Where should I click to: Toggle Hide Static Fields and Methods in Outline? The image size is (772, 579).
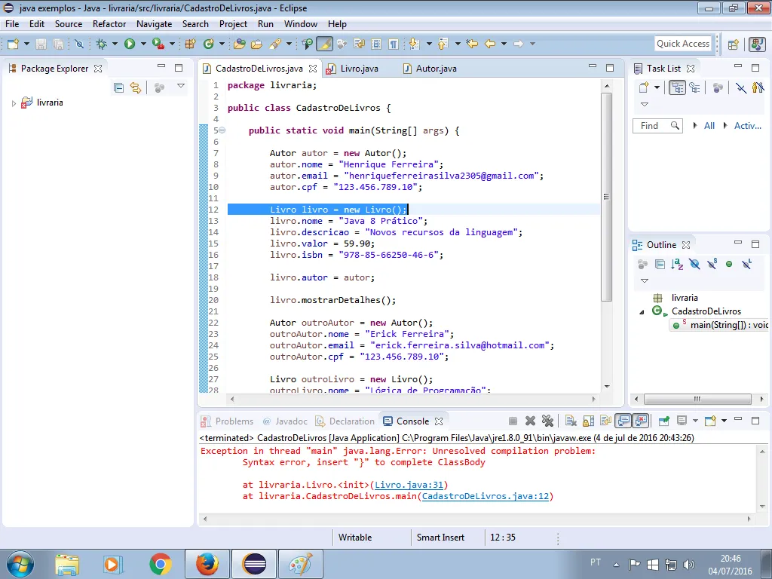[712, 264]
